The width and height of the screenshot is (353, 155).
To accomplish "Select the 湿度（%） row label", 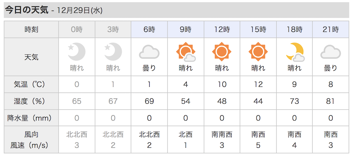I will click(x=31, y=101).
